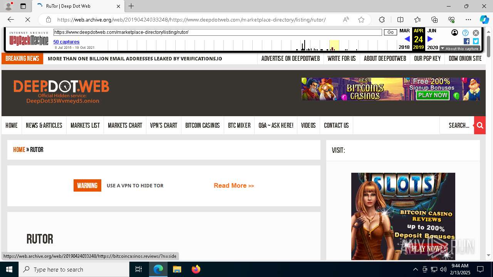Open the BTC Mixer menu item
Screen dimensions: 493x277
tap(239, 125)
